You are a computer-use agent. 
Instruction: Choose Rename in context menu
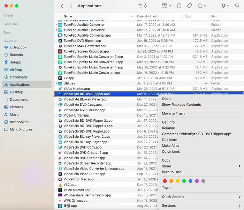pyautogui.click(x=168, y=128)
